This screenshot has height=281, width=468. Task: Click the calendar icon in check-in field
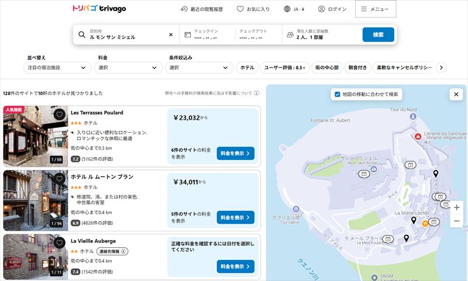pos(187,34)
